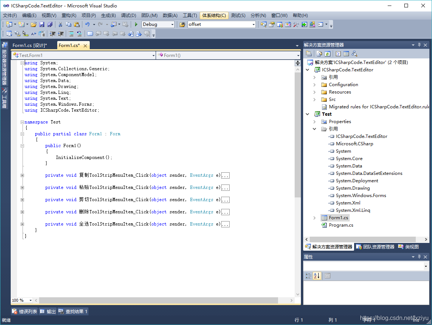Open the 服务器资源管理器 side panel tab

[4, 64]
